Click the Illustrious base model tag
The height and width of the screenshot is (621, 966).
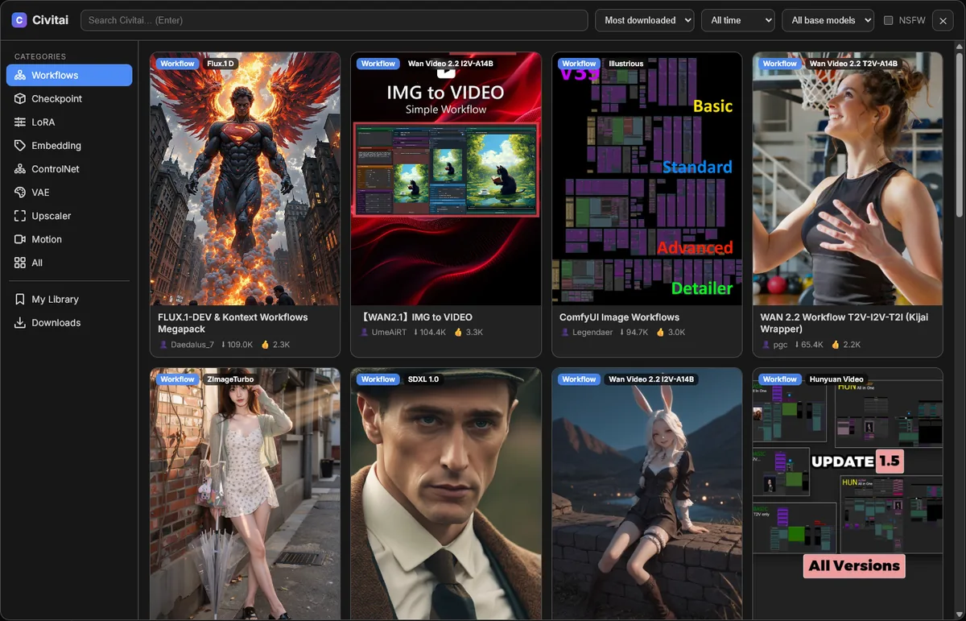(x=625, y=64)
